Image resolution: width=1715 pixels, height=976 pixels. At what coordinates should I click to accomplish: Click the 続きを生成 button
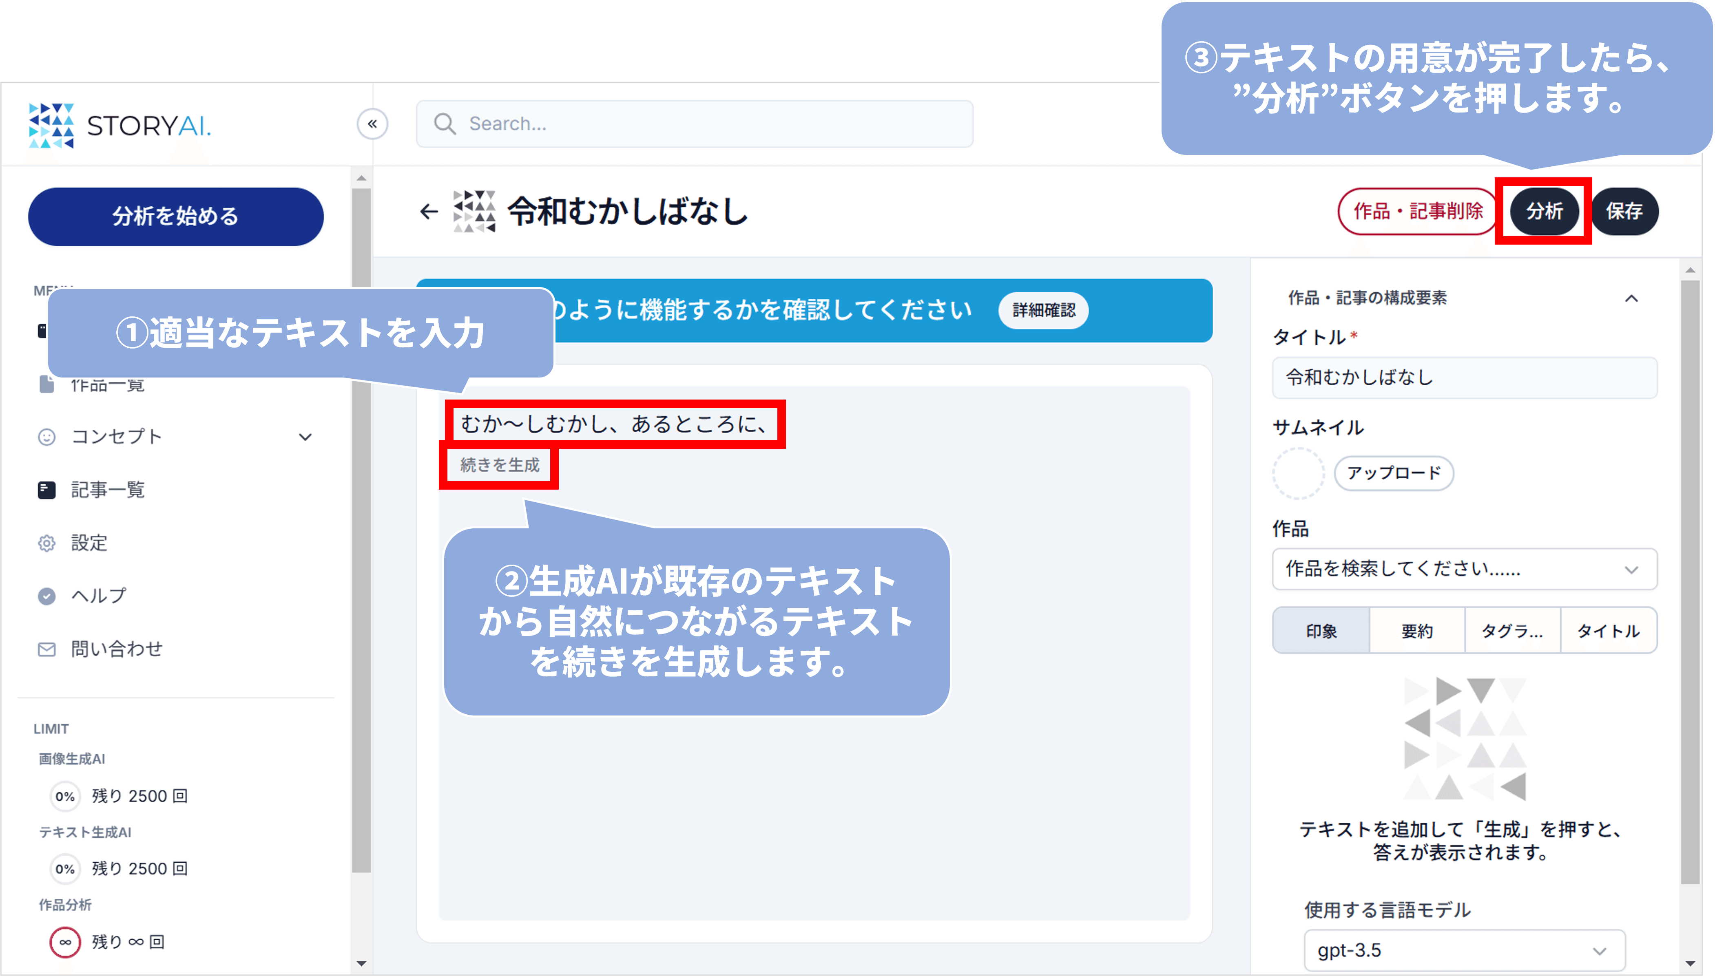tap(500, 465)
